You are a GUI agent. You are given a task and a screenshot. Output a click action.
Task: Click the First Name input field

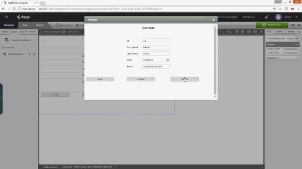(156, 47)
